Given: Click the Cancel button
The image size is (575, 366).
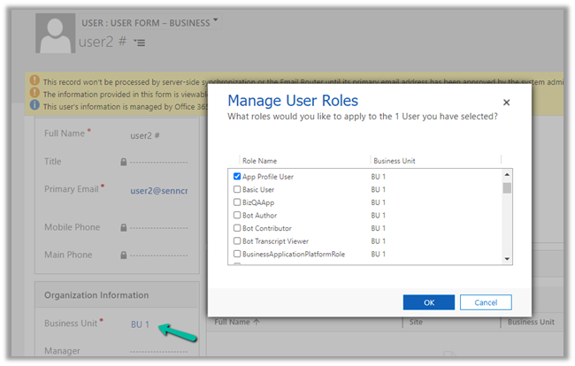Looking at the screenshot, I should tap(486, 302).
